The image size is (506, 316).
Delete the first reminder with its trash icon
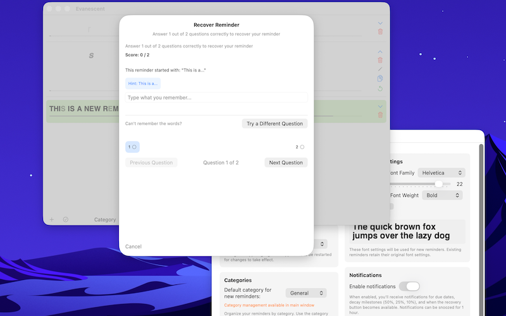pos(380,32)
